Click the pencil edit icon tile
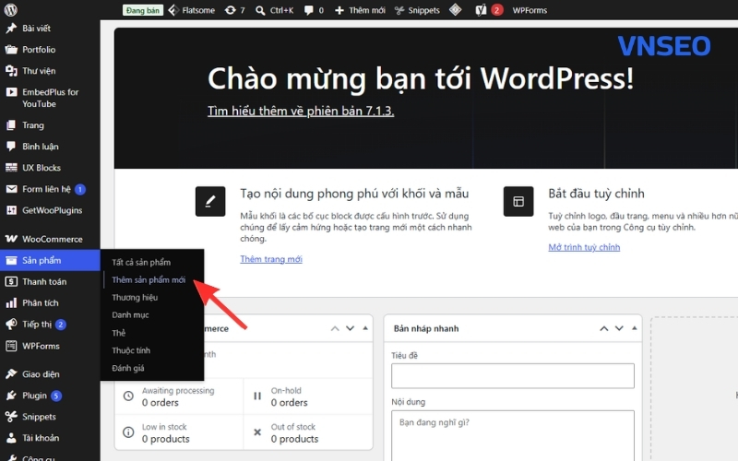This screenshot has height=461, width=738. [210, 201]
